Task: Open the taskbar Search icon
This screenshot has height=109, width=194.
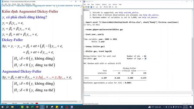Action: point(7,107)
